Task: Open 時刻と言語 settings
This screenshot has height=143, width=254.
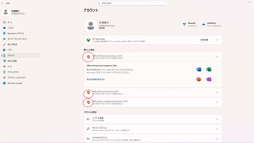Action: coord(12,61)
